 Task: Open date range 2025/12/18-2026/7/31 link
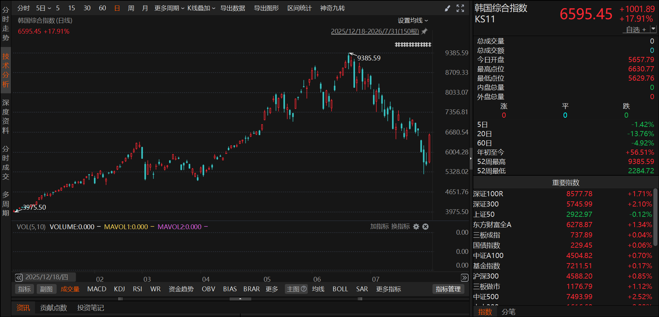point(375,31)
